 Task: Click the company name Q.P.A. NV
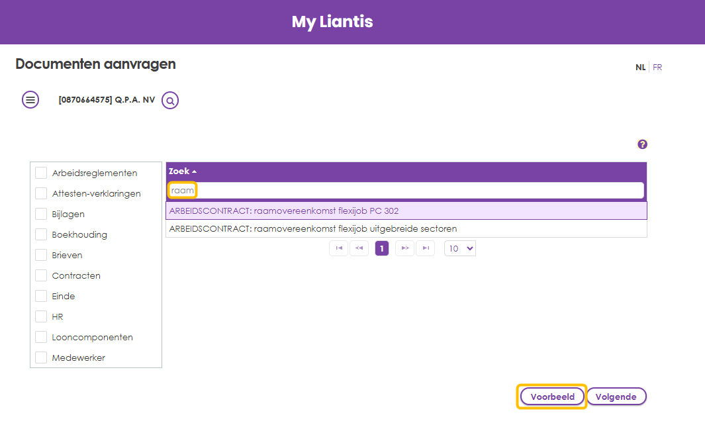point(107,100)
